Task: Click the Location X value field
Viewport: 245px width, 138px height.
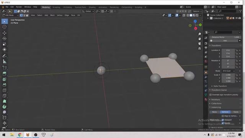Action: [228, 50]
